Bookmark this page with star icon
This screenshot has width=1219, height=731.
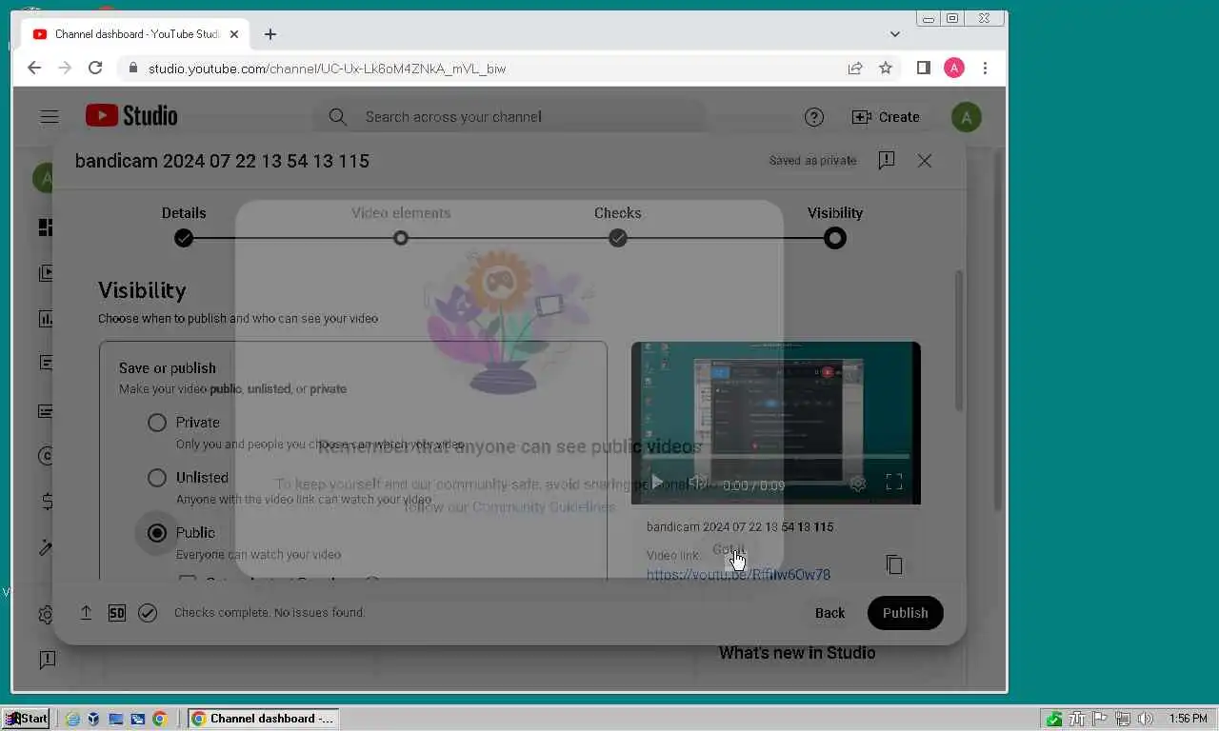pyautogui.click(x=886, y=68)
